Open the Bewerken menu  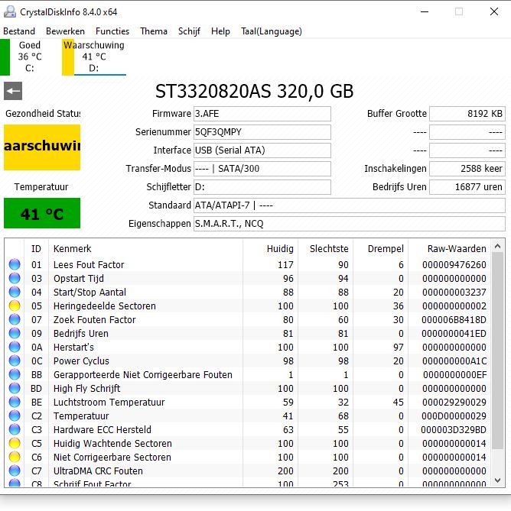[65, 31]
